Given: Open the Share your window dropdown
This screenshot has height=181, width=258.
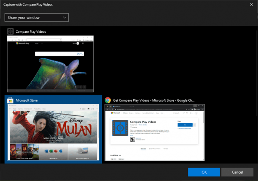Looking at the screenshot, I should pyautogui.click(x=37, y=17).
